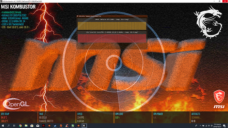228x128 pixels.
Task: Open the Action Center notifications
Action: pos(225,126)
